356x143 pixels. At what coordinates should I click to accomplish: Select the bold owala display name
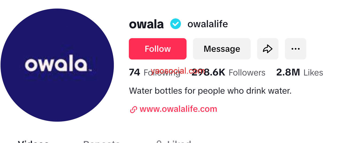point(146,24)
